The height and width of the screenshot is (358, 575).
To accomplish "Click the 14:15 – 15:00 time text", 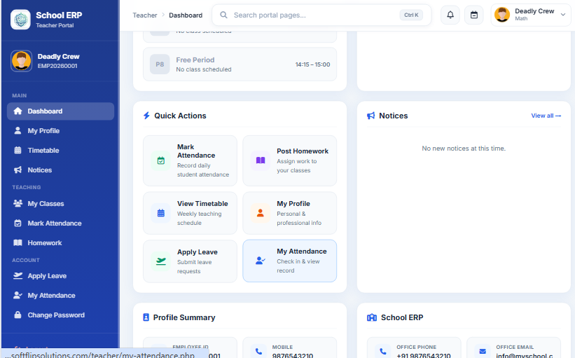I will tap(312, 64).
